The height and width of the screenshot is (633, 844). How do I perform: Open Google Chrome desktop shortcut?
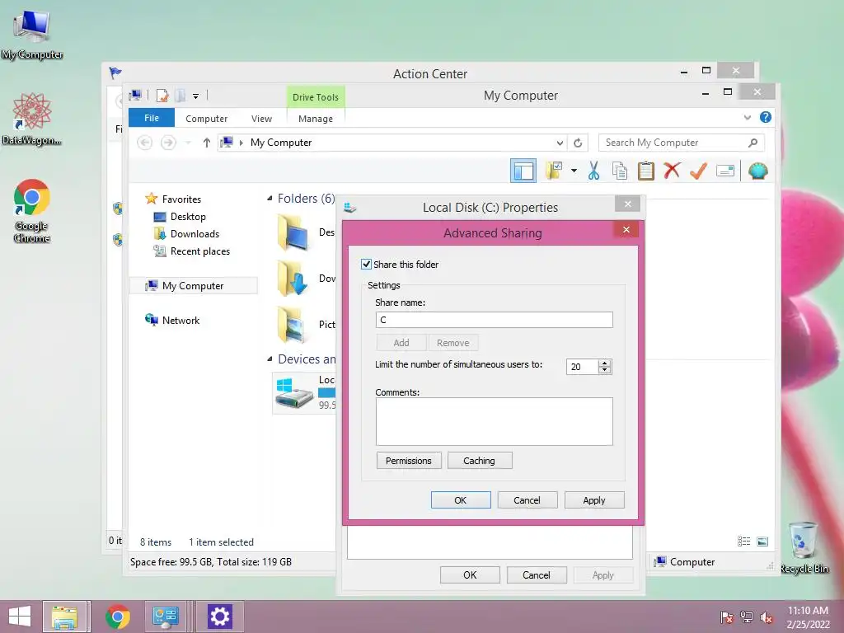click(32, 210)
